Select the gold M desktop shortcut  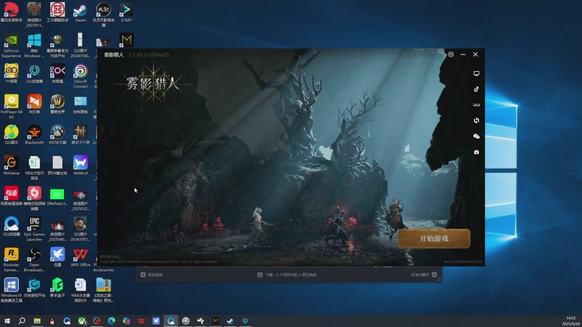pos(126,40)
